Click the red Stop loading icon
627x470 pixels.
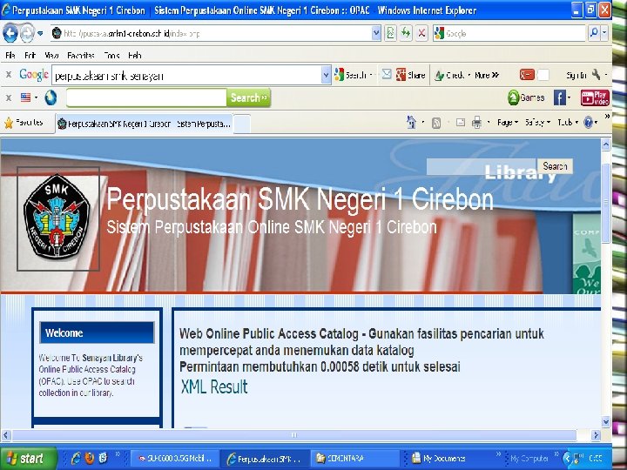click(x=421, y=34)
